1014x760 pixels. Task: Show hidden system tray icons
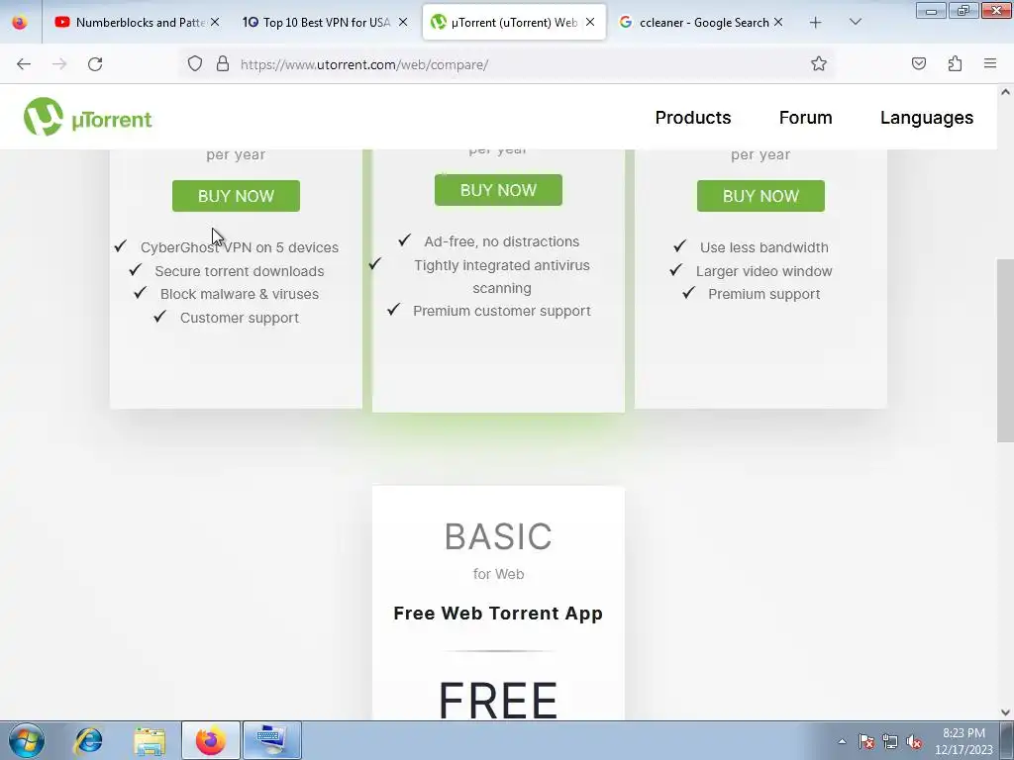point(842,741)
